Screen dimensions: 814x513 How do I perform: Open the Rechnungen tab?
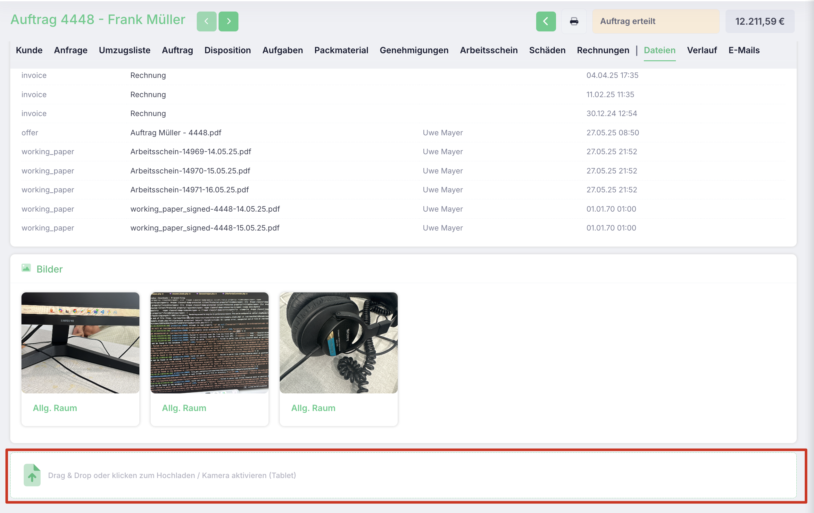(x=603, y=50)
